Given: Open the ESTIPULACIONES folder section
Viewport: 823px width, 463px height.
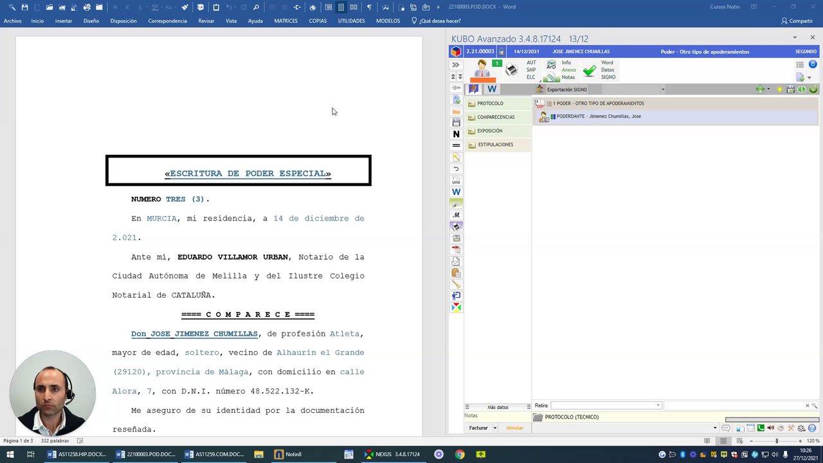Looking at the screenshot, I should tap(498, 145).
